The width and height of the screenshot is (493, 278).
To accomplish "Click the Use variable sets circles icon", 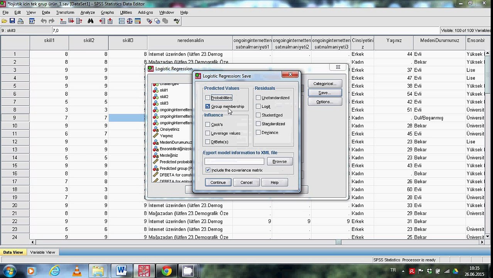I will [157, 21].
